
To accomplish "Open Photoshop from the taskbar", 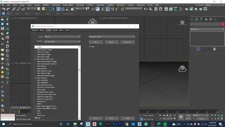I will coord(114,124).
